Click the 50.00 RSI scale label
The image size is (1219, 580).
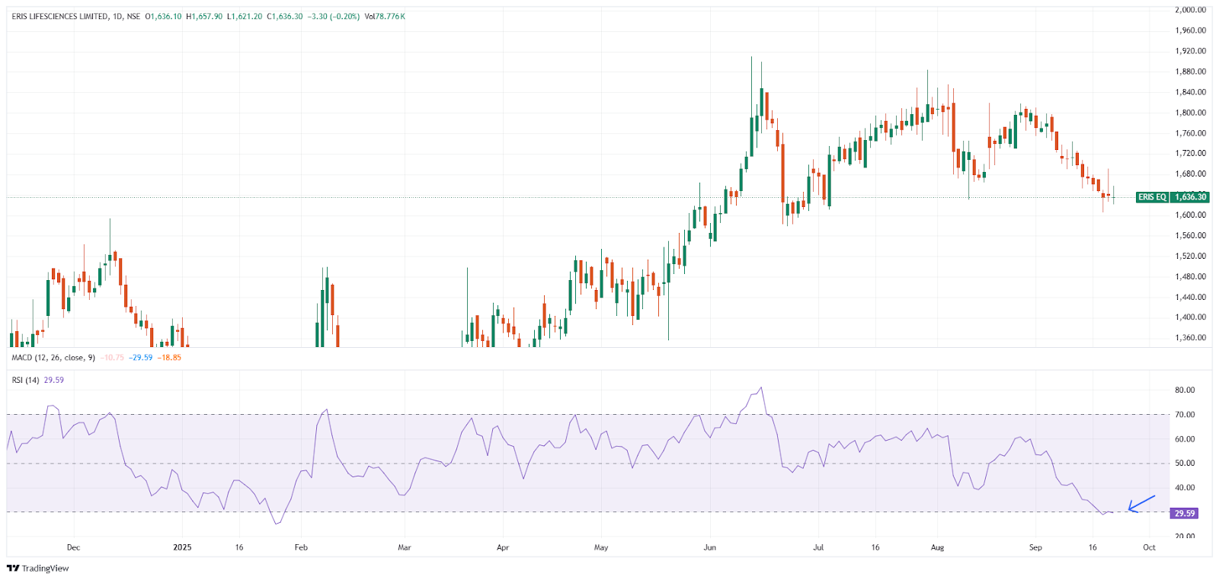1185,463
